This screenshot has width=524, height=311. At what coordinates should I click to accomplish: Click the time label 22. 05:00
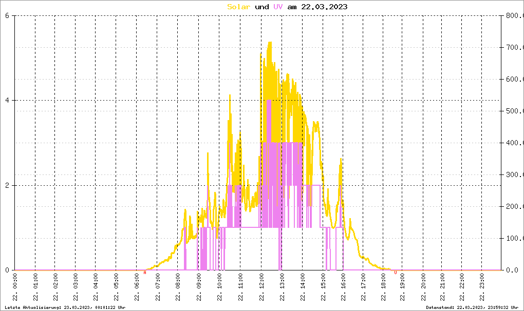[x=116, y=287]
